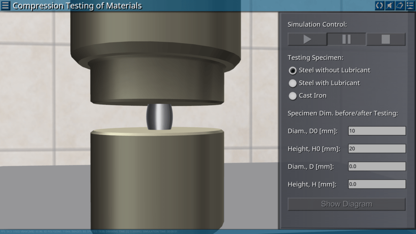Start the simulation with Play

tap(307, 39)
